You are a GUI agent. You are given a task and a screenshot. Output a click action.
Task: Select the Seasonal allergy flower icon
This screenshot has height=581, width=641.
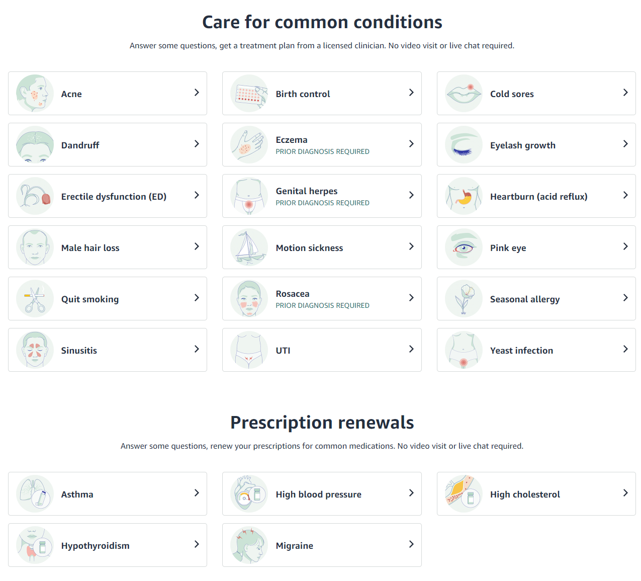point(464,299)
